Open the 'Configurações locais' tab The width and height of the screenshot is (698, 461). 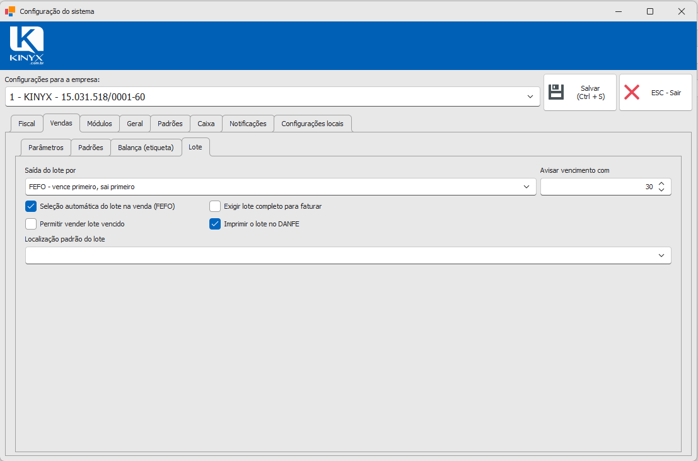(313, 124)
